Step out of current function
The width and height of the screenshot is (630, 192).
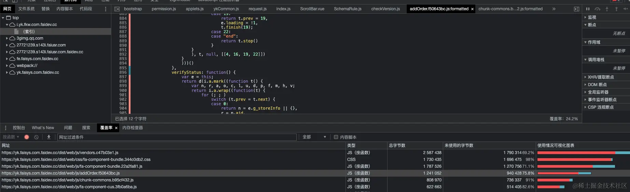point(616,9)
